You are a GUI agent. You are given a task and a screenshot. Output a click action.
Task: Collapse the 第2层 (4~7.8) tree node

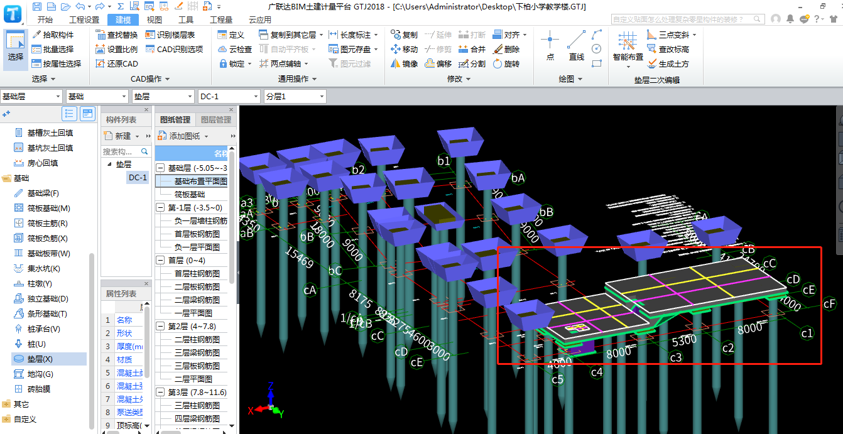coord(160,326)
